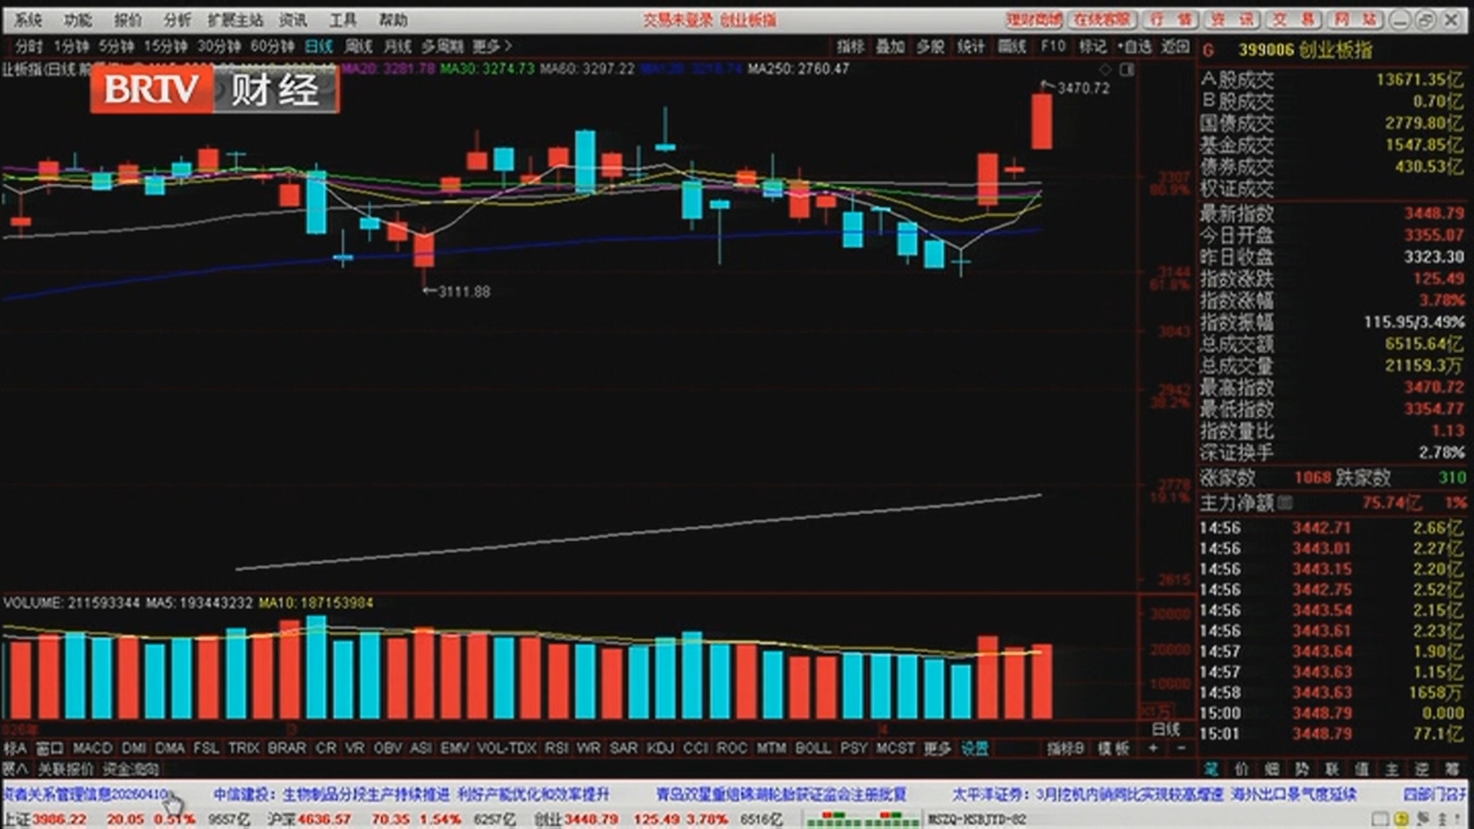Toggle the 叠加 overlay option

coord(890,47)
